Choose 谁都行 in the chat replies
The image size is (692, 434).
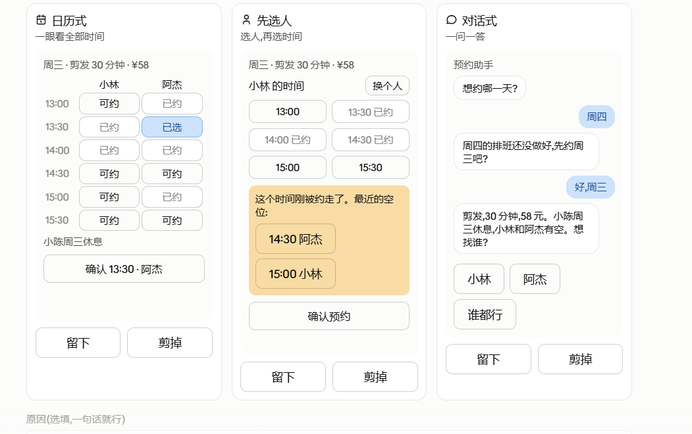click(x=485, y=314)
